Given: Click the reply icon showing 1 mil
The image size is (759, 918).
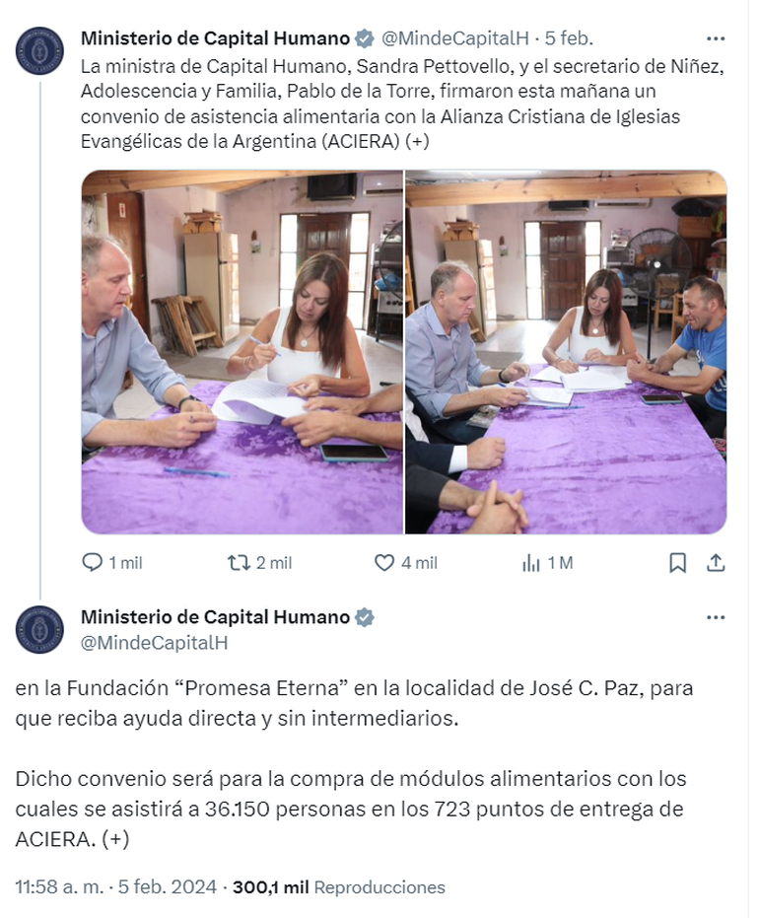Looking at the screenshot, I should [92, 563].
